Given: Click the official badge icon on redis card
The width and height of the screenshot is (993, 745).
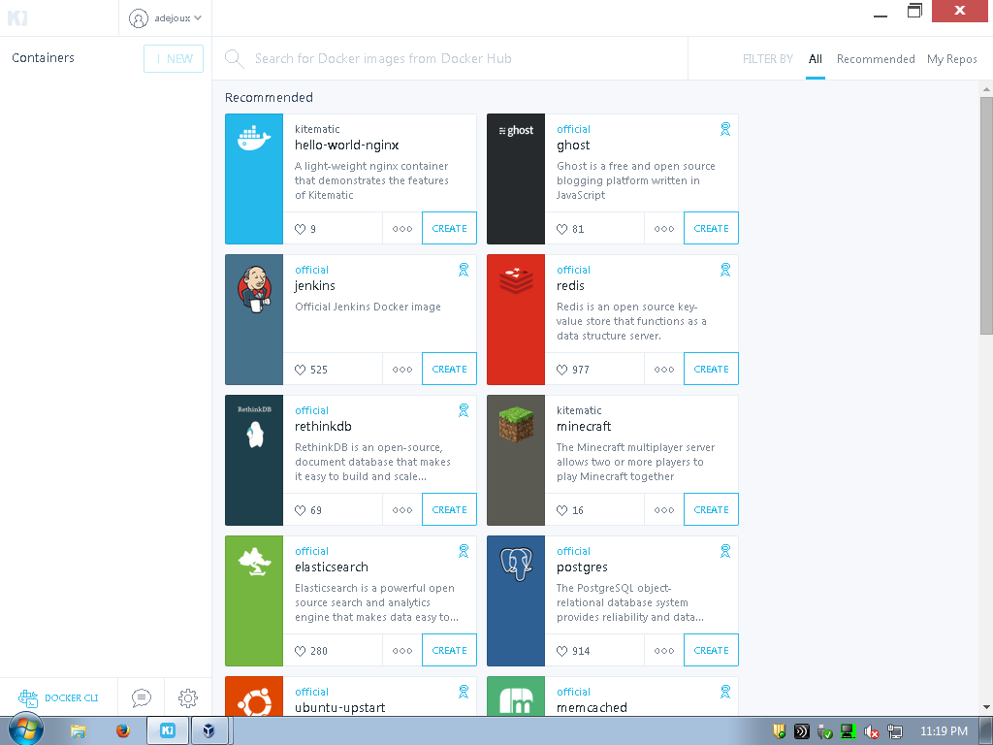Looking at the screenshot, I should coord(725,270).
